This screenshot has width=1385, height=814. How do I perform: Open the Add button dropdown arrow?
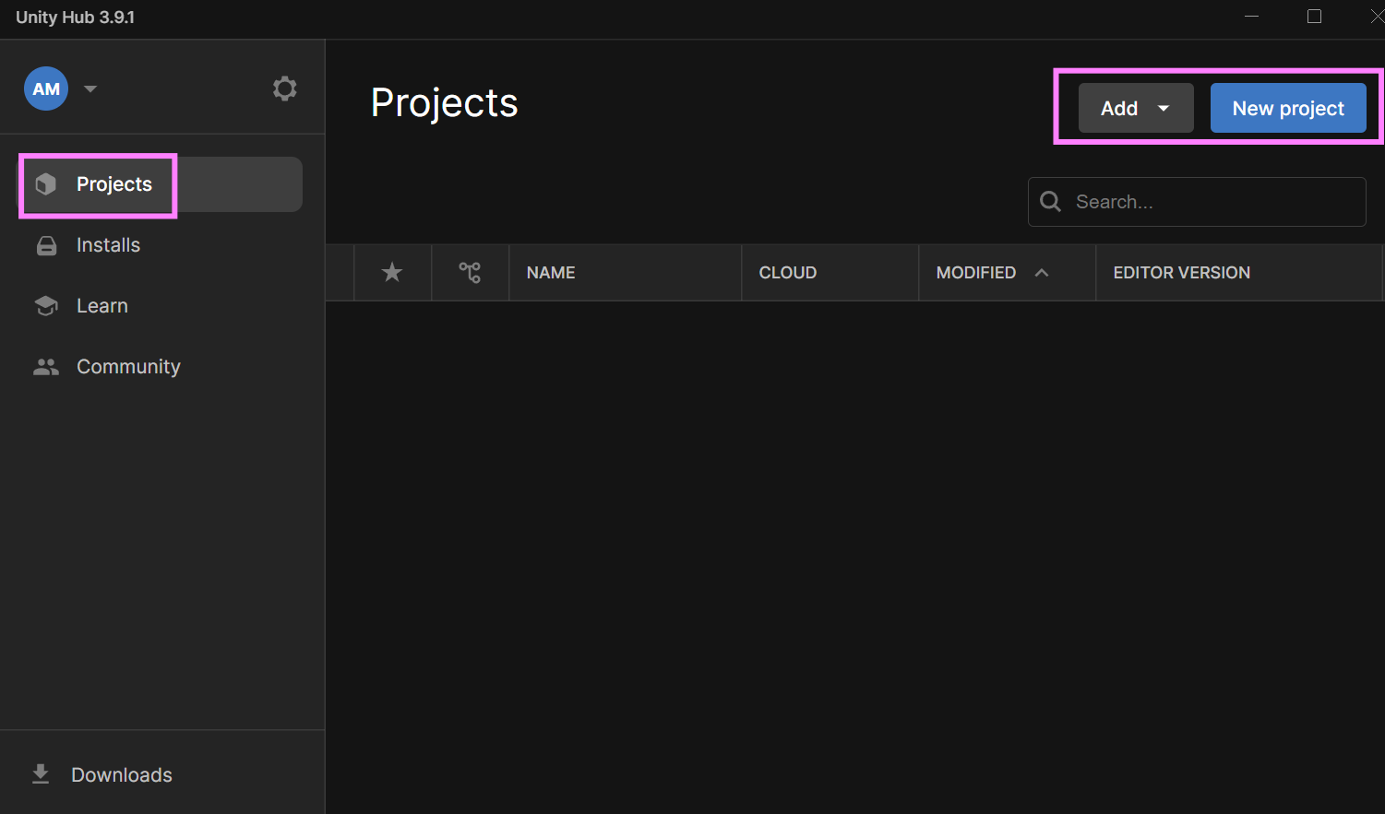[x=1164, y=109]
